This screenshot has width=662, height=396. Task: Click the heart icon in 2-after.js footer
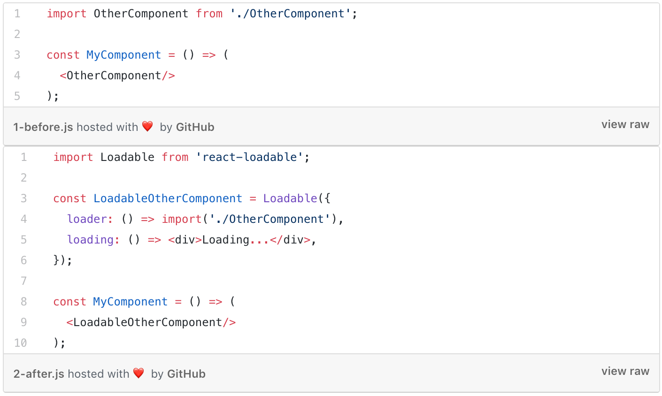[x=139, y=373]
